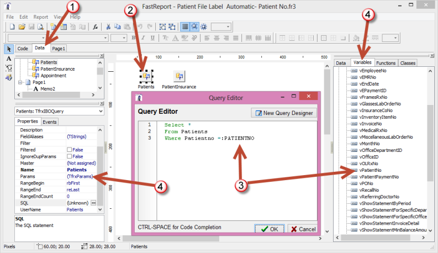Collapse the Page1 tree node
438x253 pixels.
pos(20,82)
